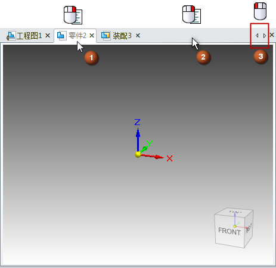Click the right tab scroll arrow
The width and height of the screenshot is (276, 268).
pyautogui.click(x=265, y=36)
